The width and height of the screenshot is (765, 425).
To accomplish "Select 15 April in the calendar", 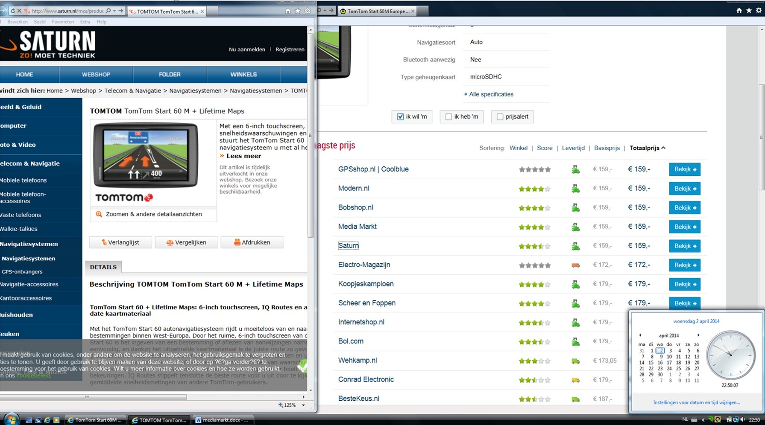I will coord(651,363).
